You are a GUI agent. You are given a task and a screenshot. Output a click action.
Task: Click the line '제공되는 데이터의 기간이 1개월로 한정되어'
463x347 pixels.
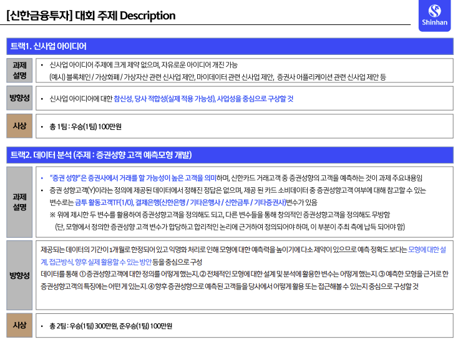click(x=243, y=250)
